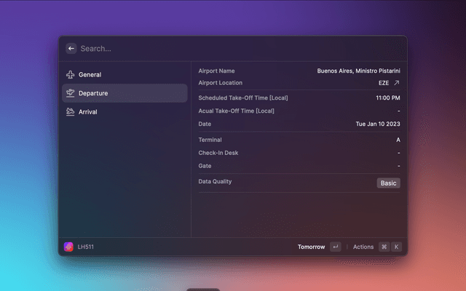Click the Basic data quality tag
Screen dimensions: 466x291
[388, 183]
